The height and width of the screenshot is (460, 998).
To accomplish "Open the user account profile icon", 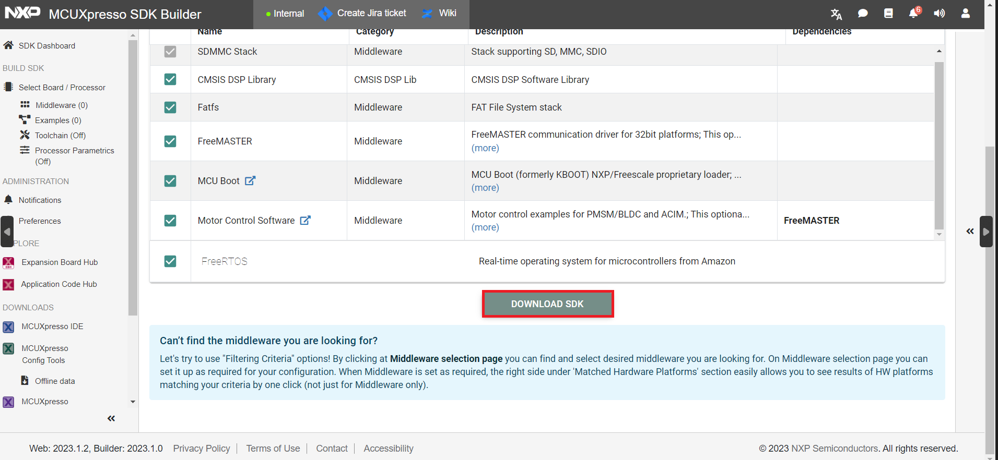I will coord(966,14).
